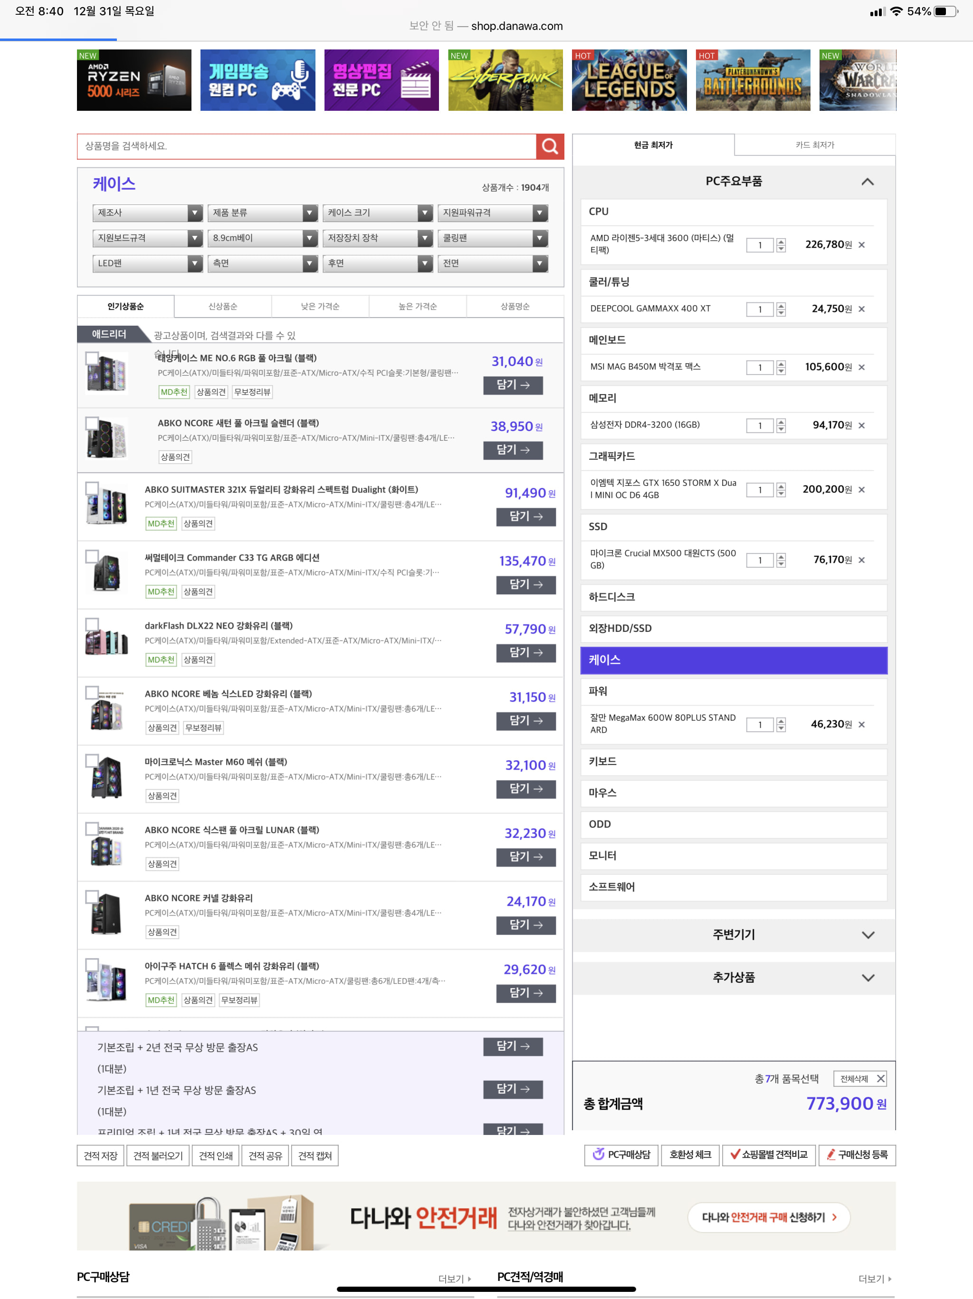973x1299 pixels.
Task: Switch to the 카드 최저가 tab
Action: coord(814,145)
